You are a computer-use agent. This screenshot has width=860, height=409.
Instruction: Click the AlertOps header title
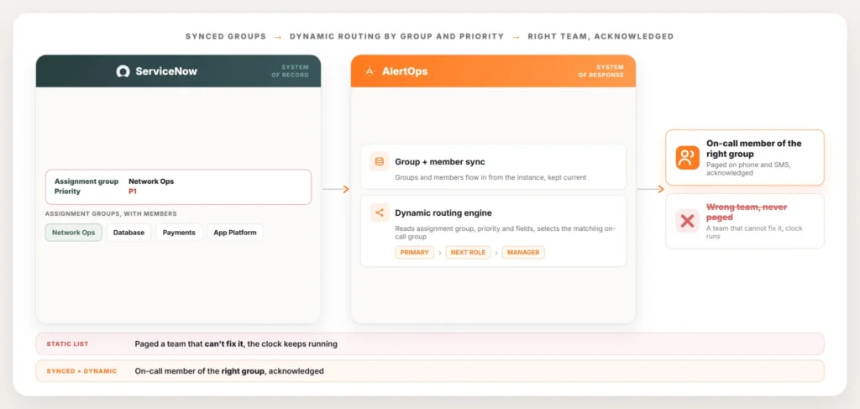(x=405, y=71)
